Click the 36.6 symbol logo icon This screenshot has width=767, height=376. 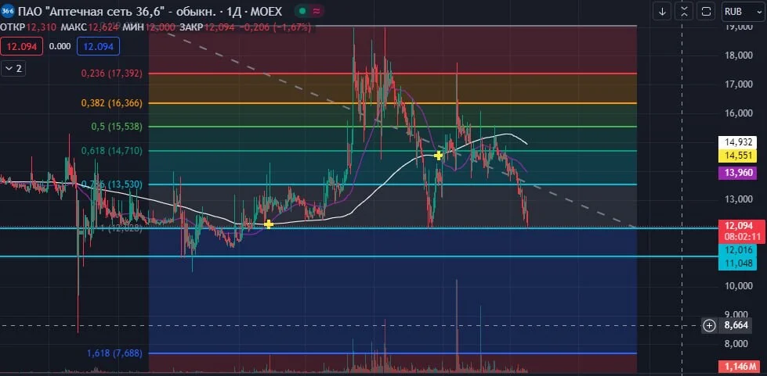click(x=8, y=11)
